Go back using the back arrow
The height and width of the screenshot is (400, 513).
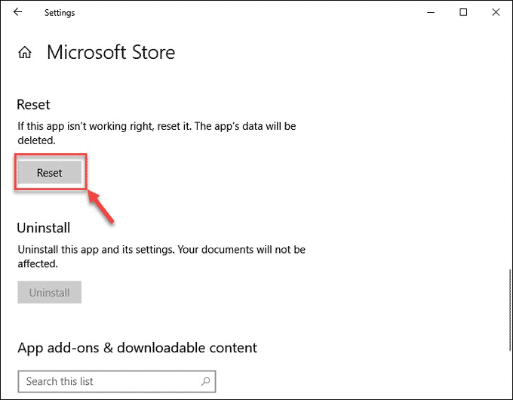point(17,12)
